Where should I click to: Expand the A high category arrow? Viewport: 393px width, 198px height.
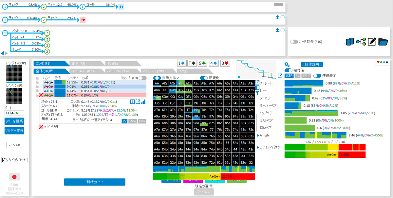click(258, 135)
